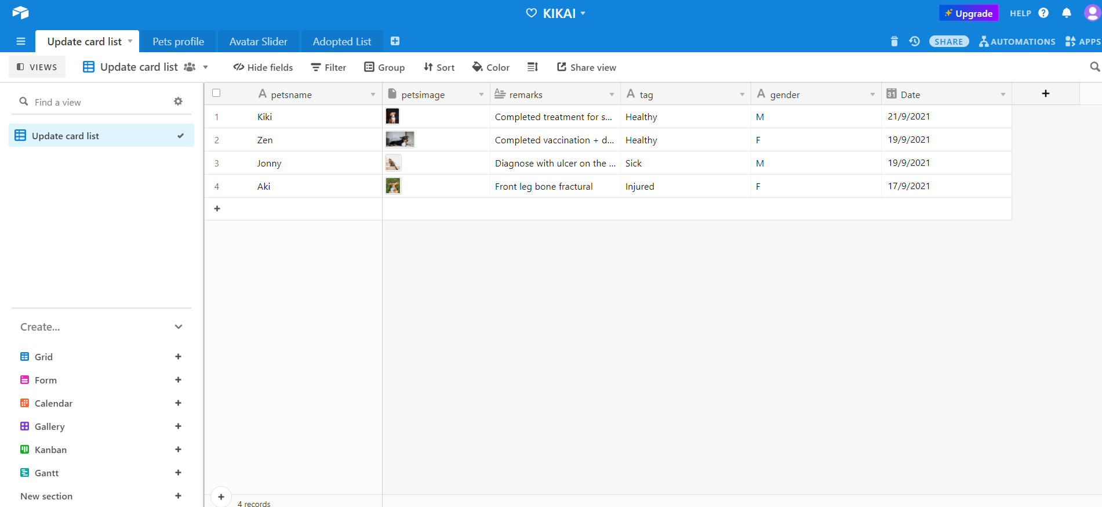Open the Color options
Image resolution: width=1102 pixels, height=507 pixels.
(x=491, y=67)
